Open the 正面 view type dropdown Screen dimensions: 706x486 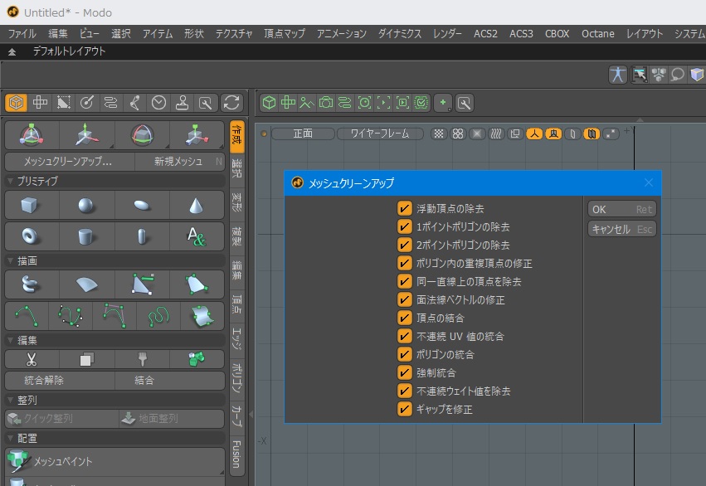[x=303, y=134]
